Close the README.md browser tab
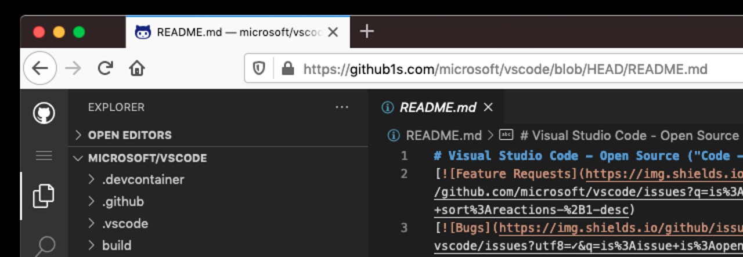This screenshot has height=257, width=743. [x=333, y=32]
